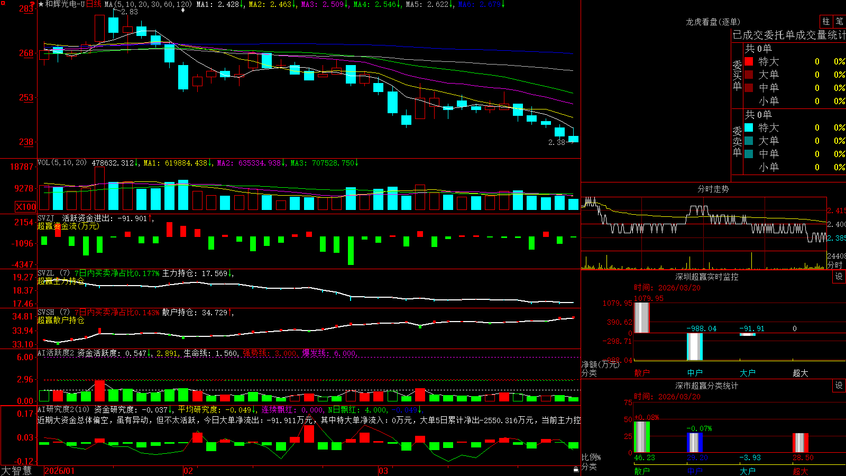Image resolution: width=846 pixels, height=476 pixels.
Task: Click the 日线 period label
Action: pos(94,4)
